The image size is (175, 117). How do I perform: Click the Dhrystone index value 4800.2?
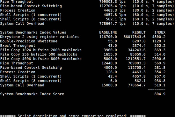[159, 37]
